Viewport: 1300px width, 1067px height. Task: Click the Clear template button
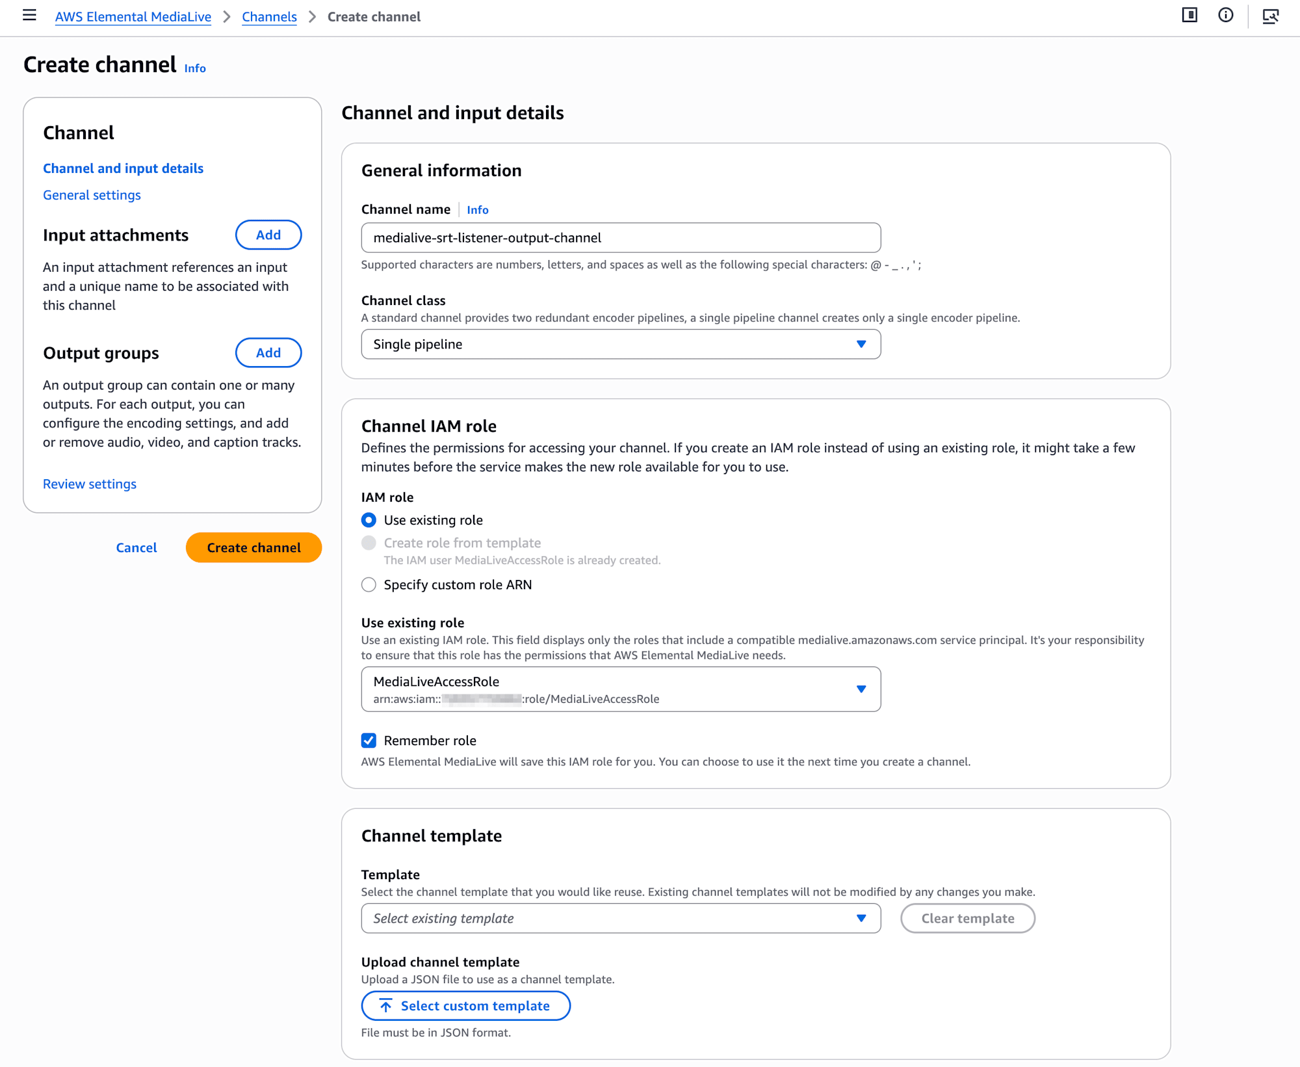(967, 918)
